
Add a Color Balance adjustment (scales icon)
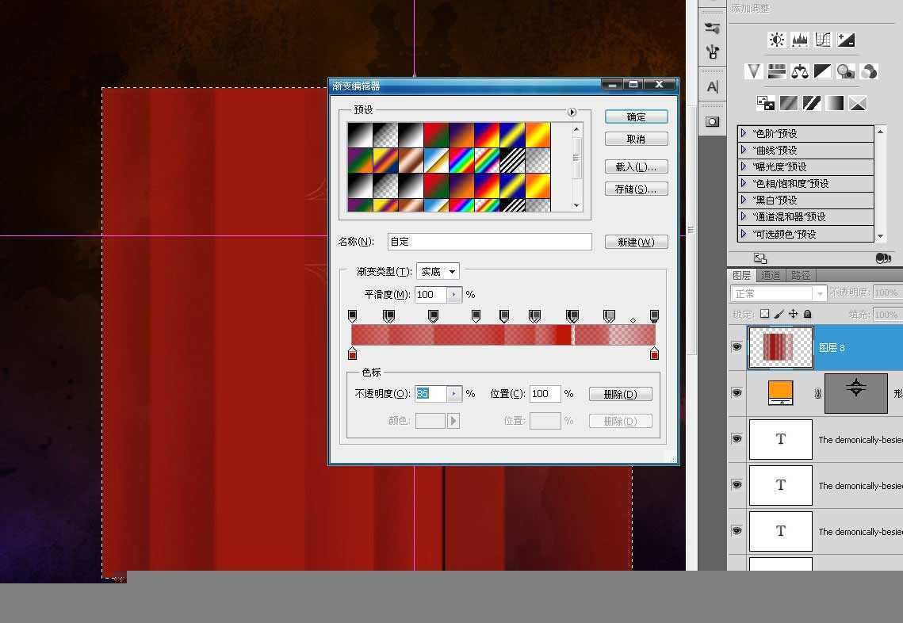pos(799,71)
